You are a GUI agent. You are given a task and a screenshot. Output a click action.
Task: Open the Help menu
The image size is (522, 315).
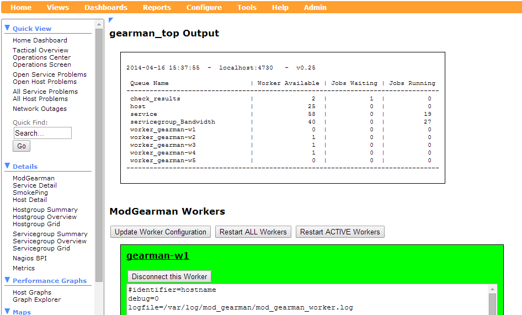(x=280, y=7)
